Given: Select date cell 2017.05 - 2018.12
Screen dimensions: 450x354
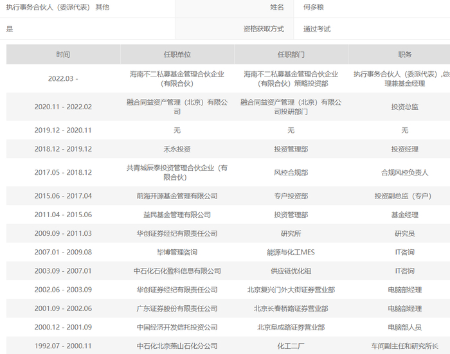Looking at the screenshot, I should point(63,172).
